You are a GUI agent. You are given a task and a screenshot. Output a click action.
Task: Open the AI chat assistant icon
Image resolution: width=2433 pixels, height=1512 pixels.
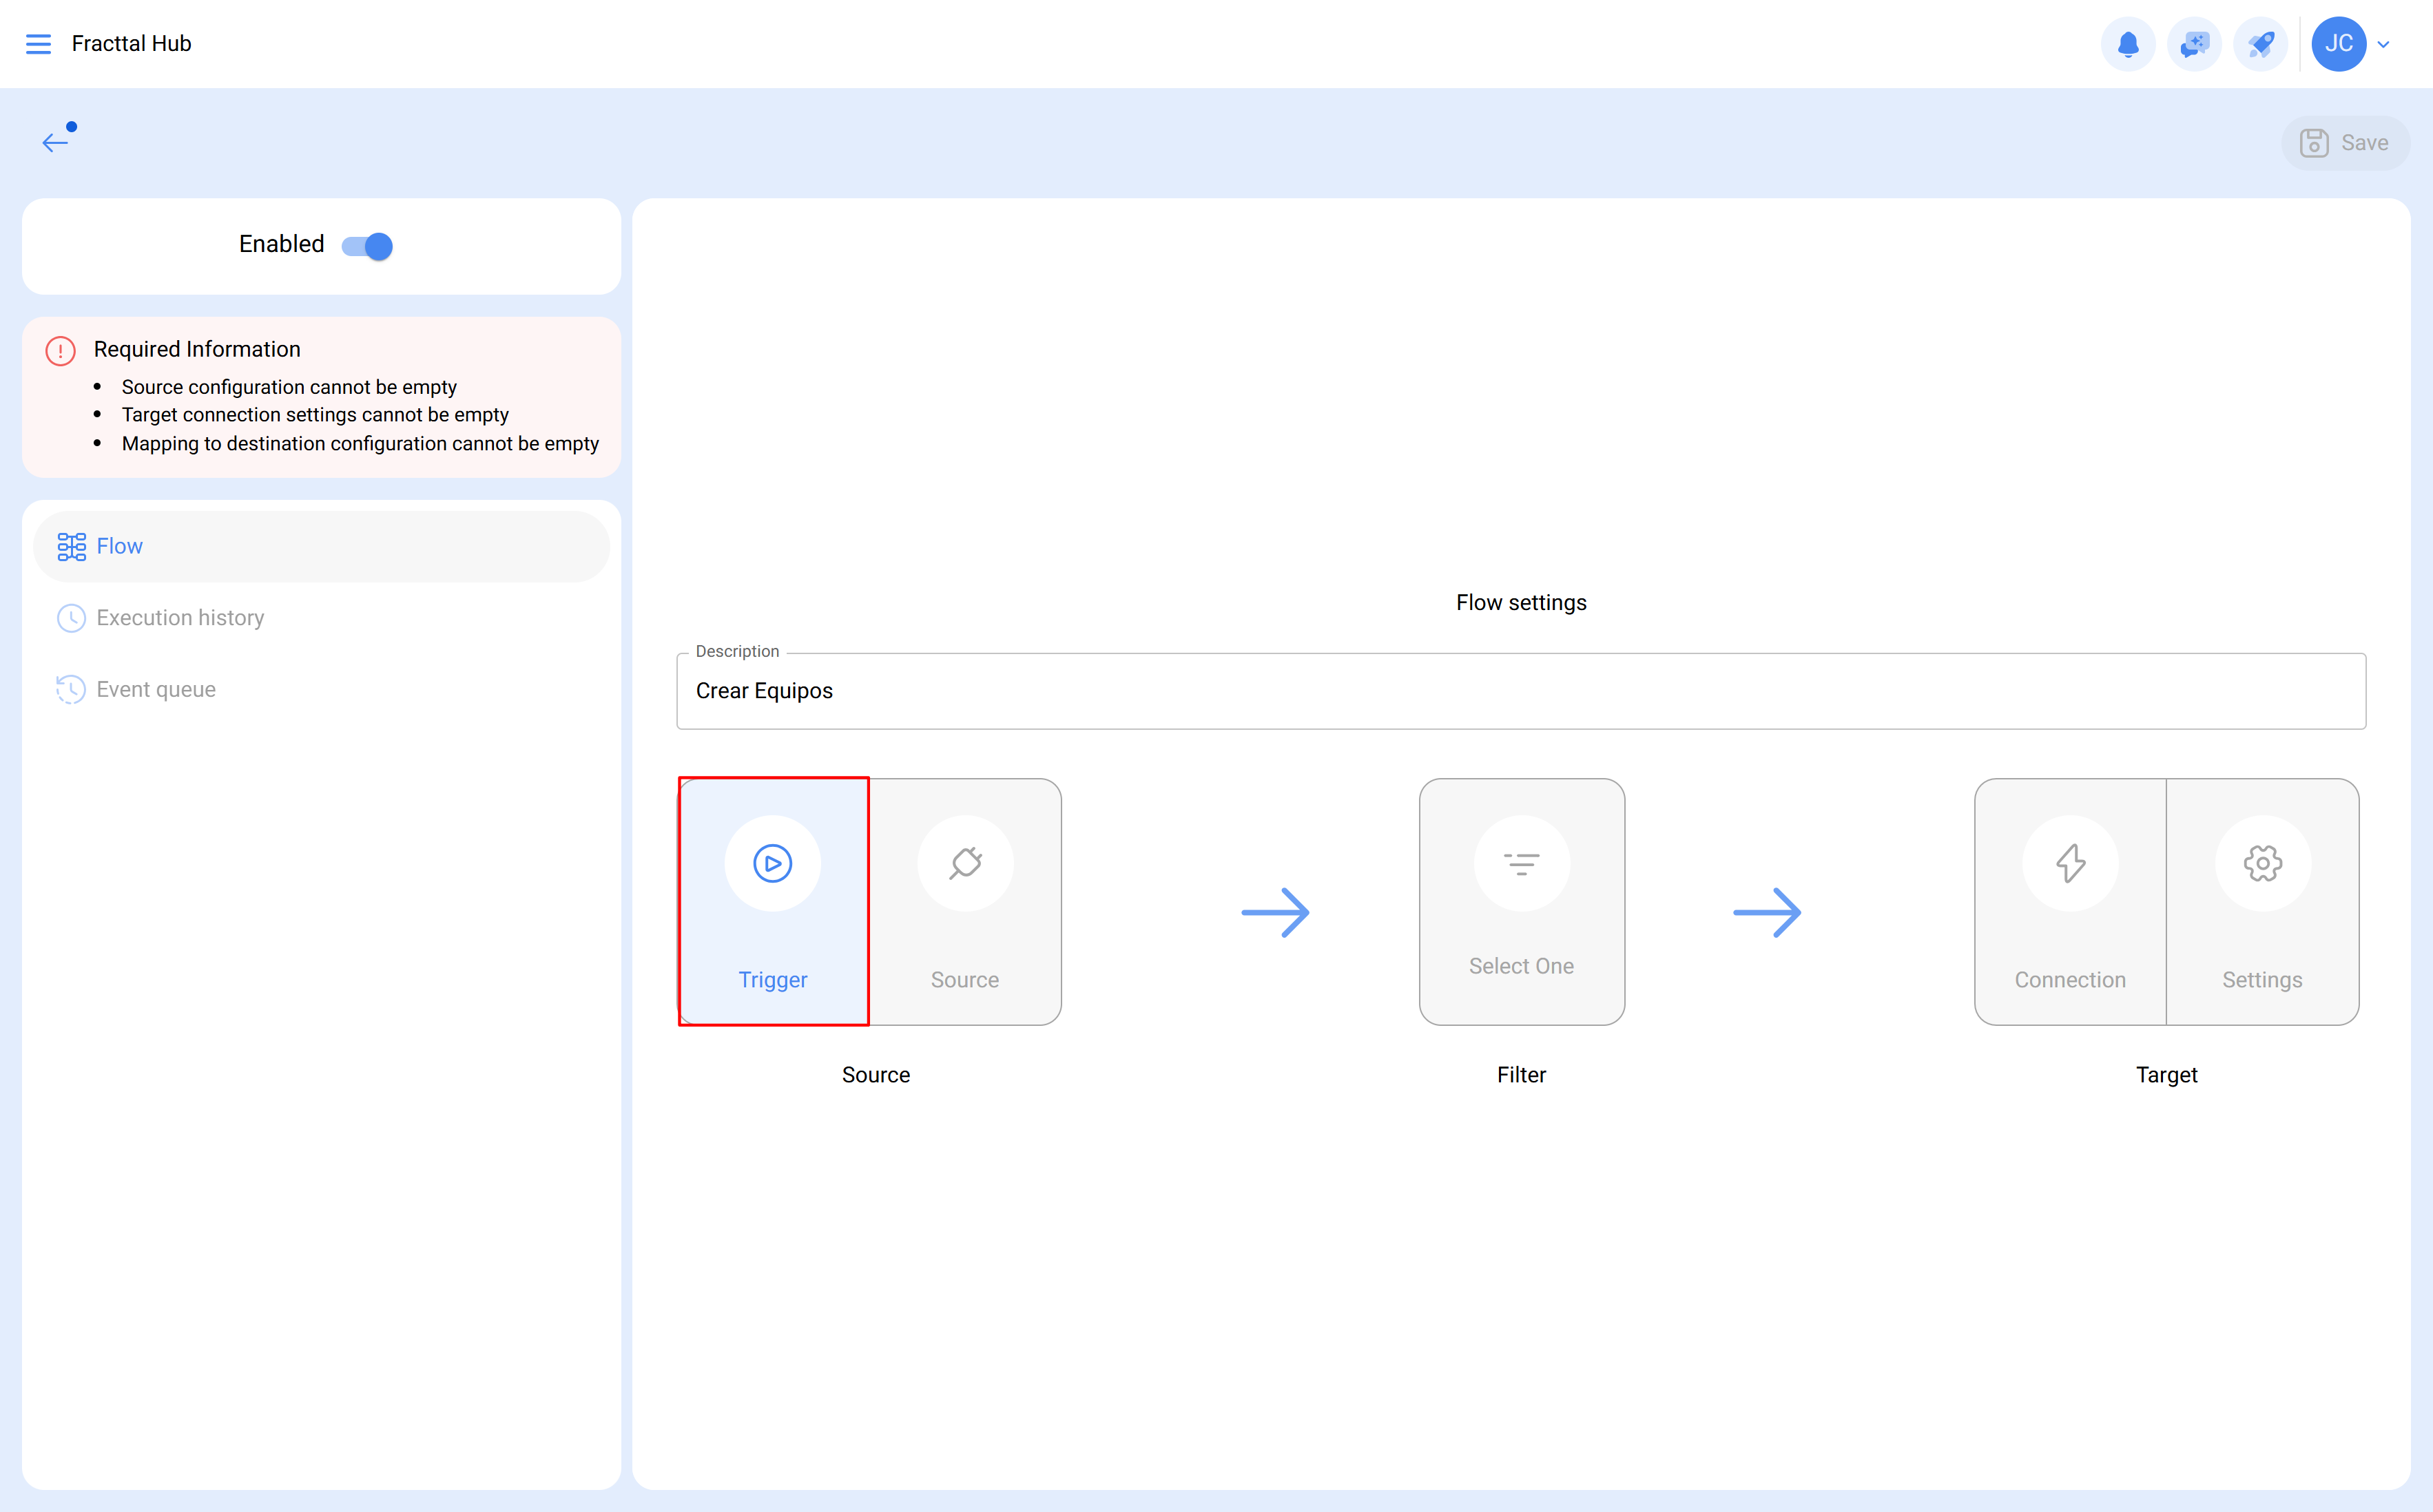[x=2195, y=43]
